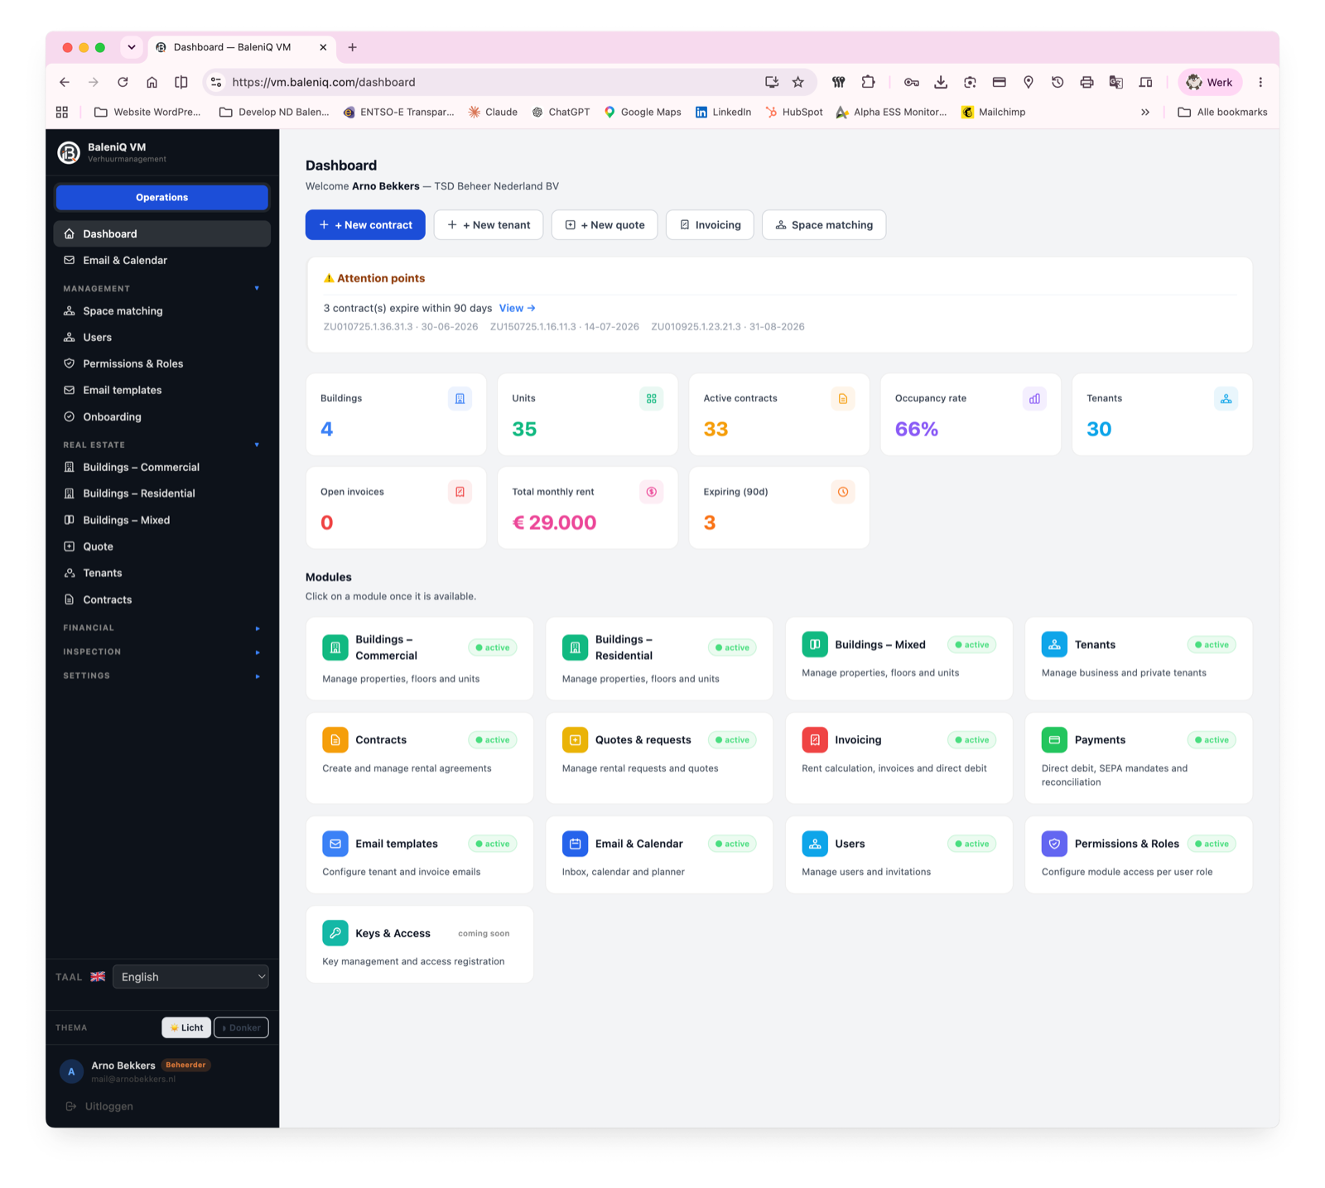Open the Chrome three-dot menu
This screenshot has width=1325, height=1188.
tap(1260, 82)
